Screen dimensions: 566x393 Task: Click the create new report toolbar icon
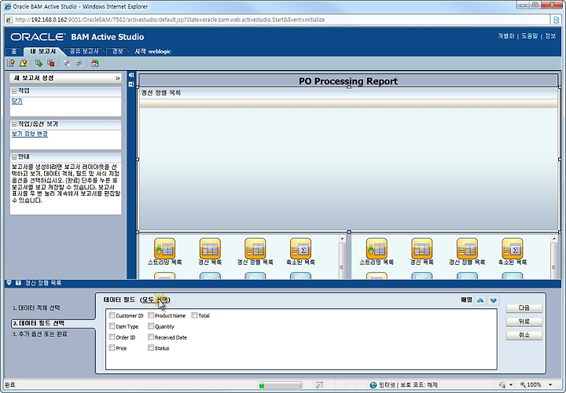(x=10, y=63)
